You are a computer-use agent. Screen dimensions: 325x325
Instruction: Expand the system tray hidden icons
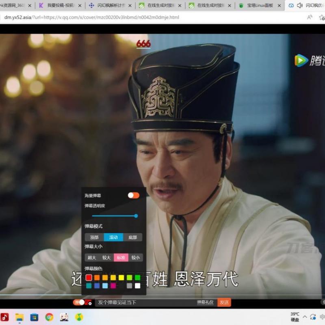coord(305,317)
